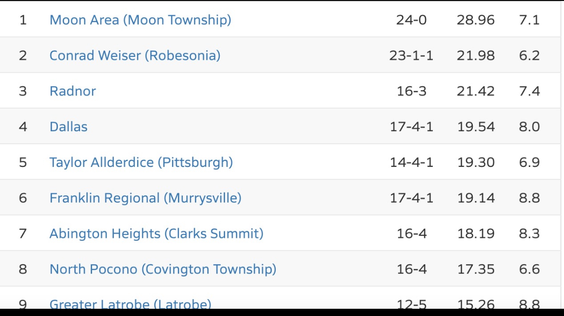Click North Pocono (Covington Township) link
The height and width of the screenshot is (316, 564).
click(163, 269)
